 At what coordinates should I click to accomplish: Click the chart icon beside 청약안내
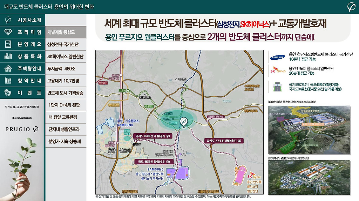(8, 81)
